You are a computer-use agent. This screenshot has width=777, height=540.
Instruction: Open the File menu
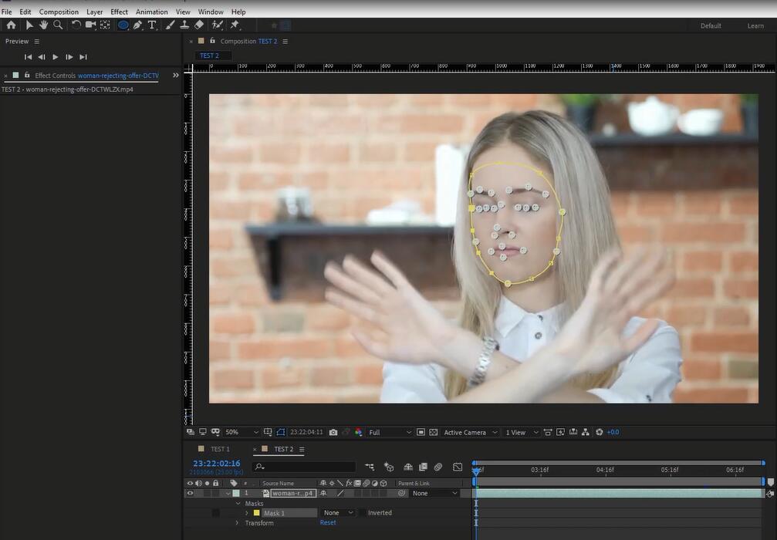click(x=6, y=12)
